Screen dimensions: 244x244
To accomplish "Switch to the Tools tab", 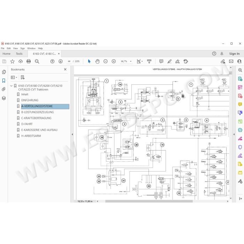I will point(19,54).
